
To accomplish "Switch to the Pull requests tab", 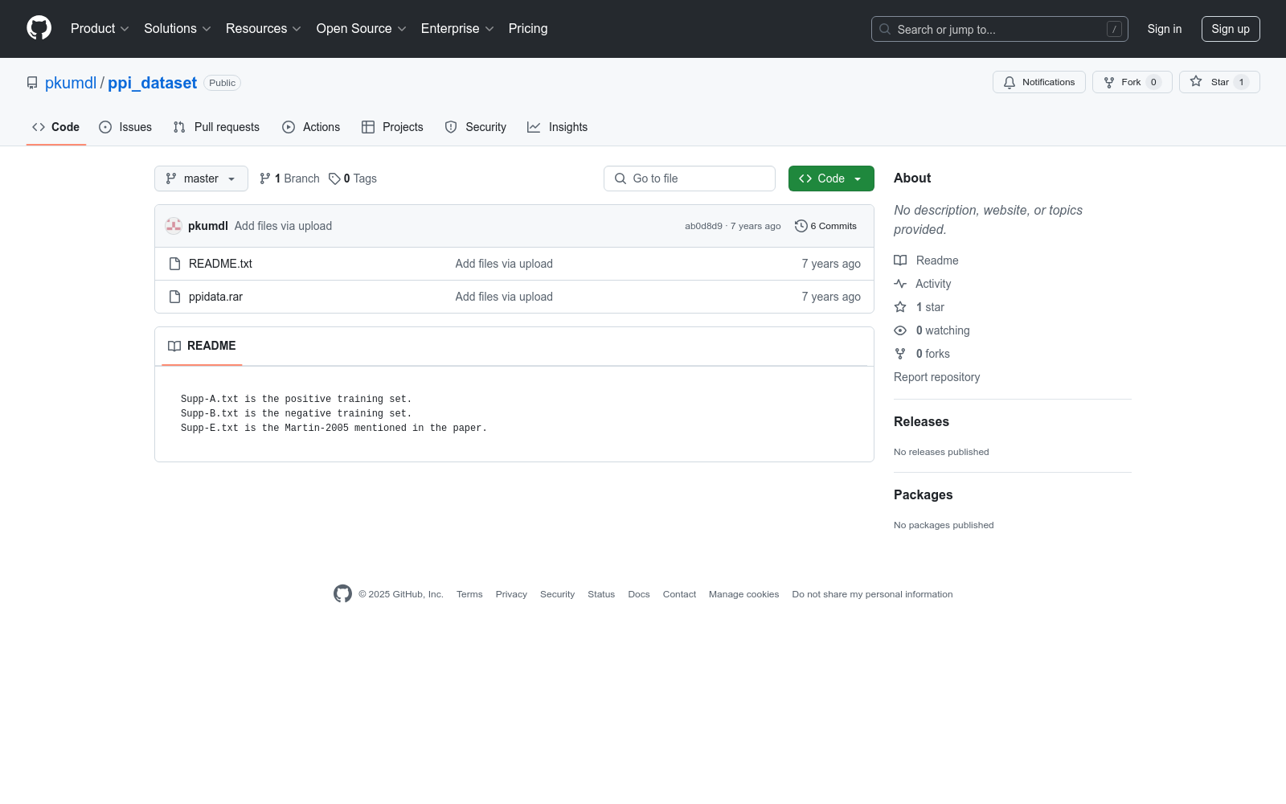I will (x=216, y=127).
